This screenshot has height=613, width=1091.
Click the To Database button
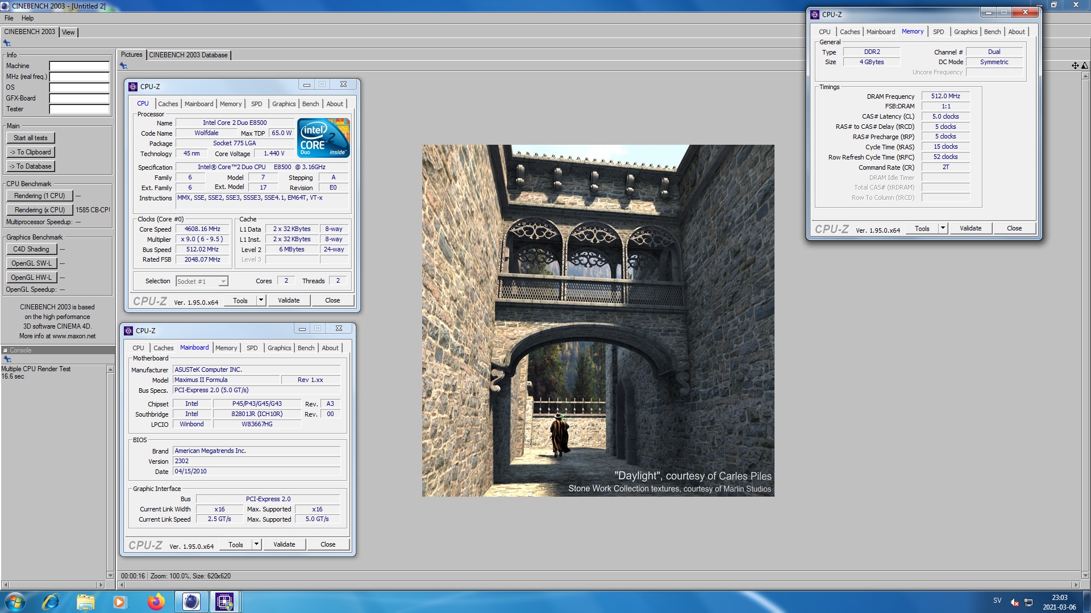[31, 166]
